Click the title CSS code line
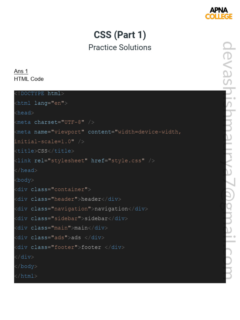The image size is (240, 320). click(44, 151)
